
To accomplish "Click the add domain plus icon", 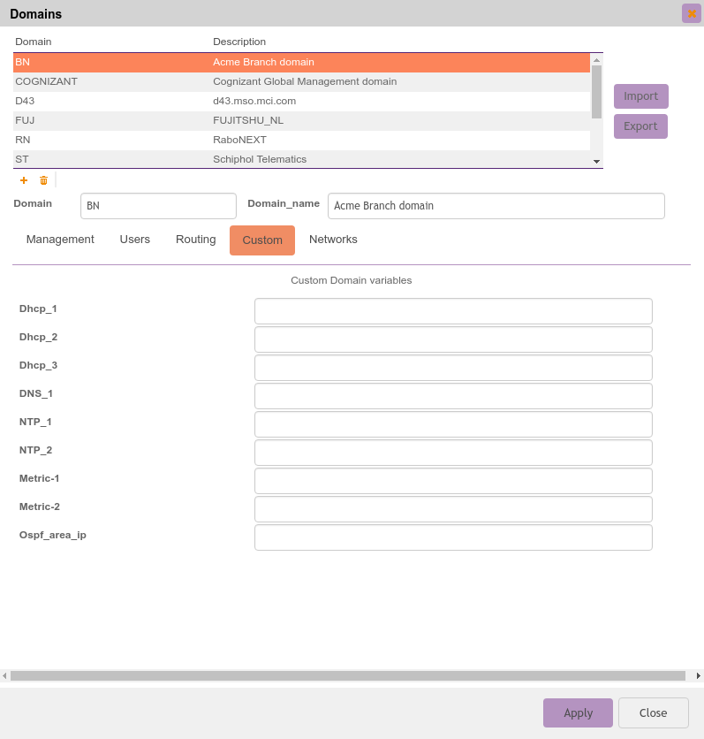I will click(x=24, y=180).
